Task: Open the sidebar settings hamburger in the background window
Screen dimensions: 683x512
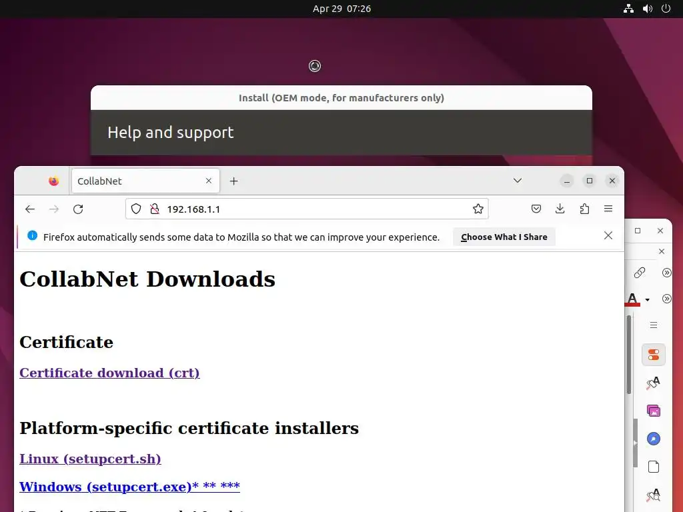Action: click(x=654, y=325)
